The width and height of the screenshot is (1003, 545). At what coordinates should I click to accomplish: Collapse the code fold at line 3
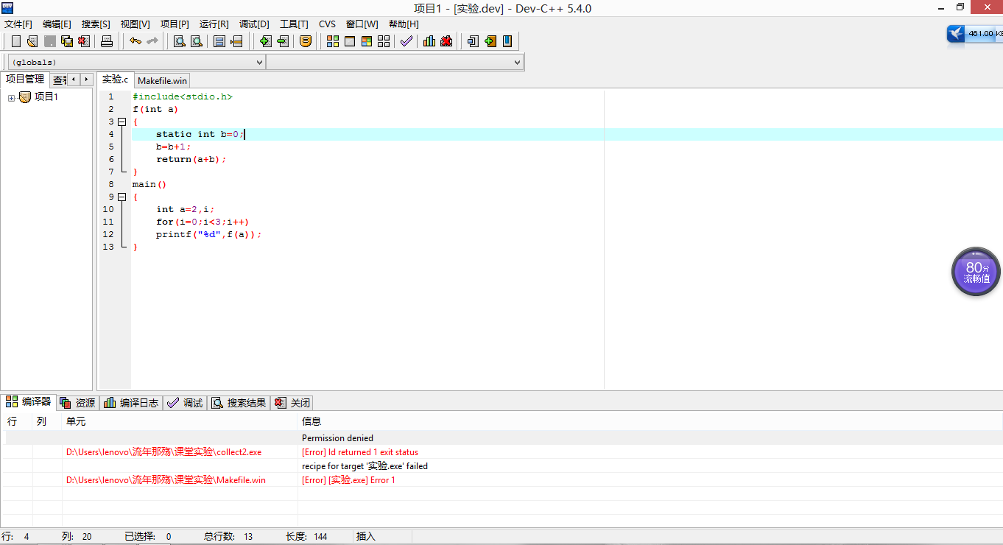tap(122, 122)
